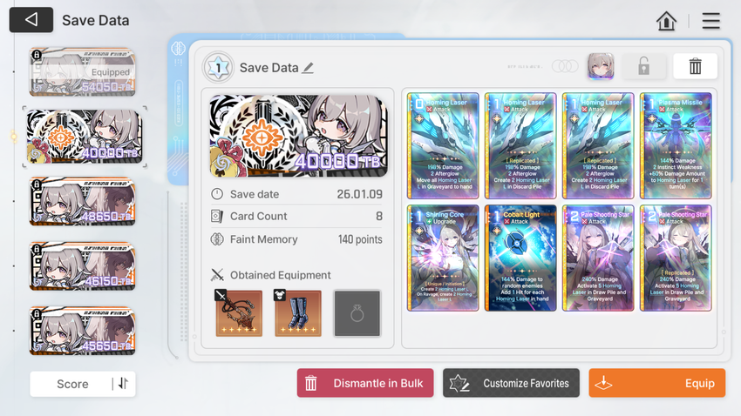Open the home screen icon
This screenshot has width=741, height=416.
(666, 21)
